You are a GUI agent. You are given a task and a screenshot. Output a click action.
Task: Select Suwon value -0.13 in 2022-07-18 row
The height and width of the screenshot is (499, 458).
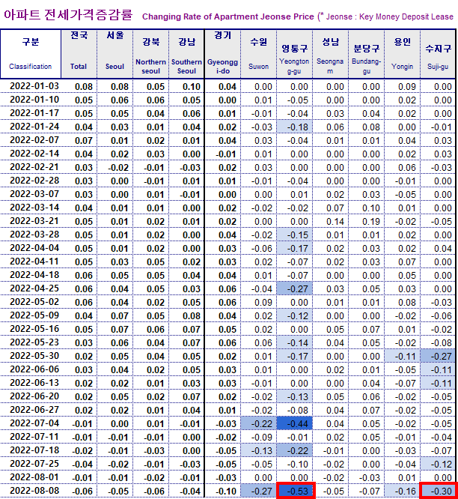click(x=259, y=450)
